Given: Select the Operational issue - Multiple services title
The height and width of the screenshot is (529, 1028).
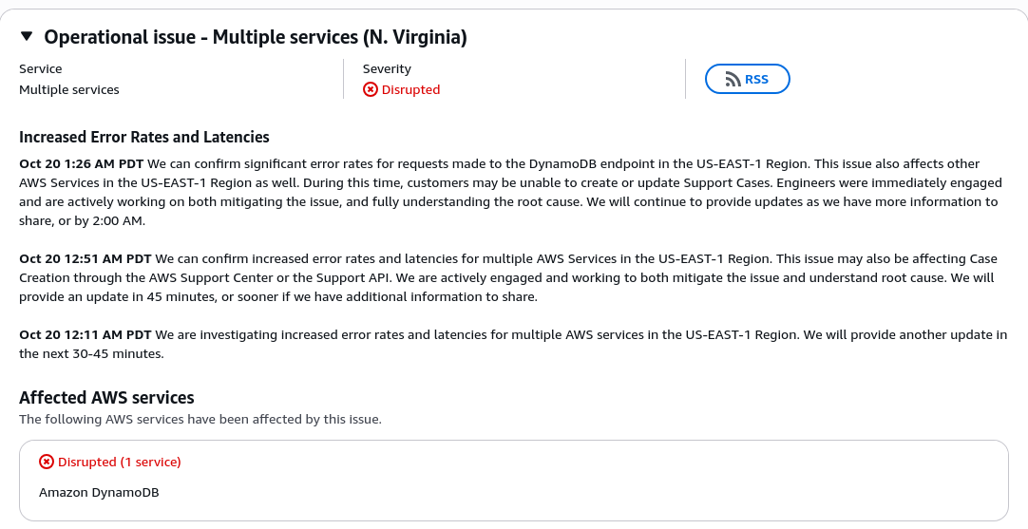Looking at the screenshot, I should click(x=256, y=37).
